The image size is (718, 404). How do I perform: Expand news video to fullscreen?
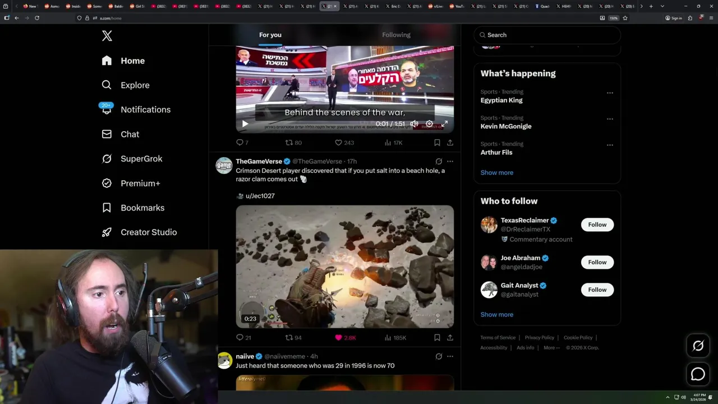coord(444,124)
